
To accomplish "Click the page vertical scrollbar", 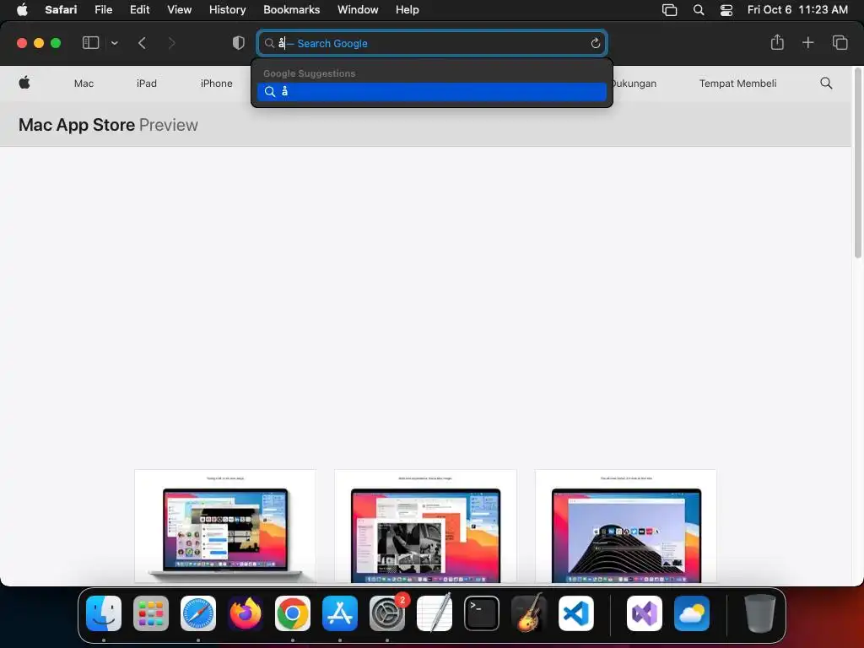I will [x=857, y=163].
